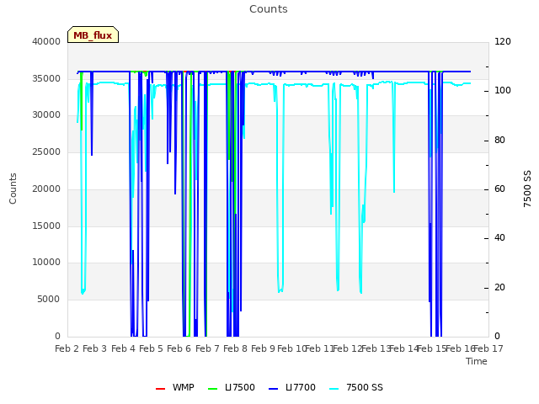Click the 40 tick on right axis
539x404 pixels.
coord(499,238)
